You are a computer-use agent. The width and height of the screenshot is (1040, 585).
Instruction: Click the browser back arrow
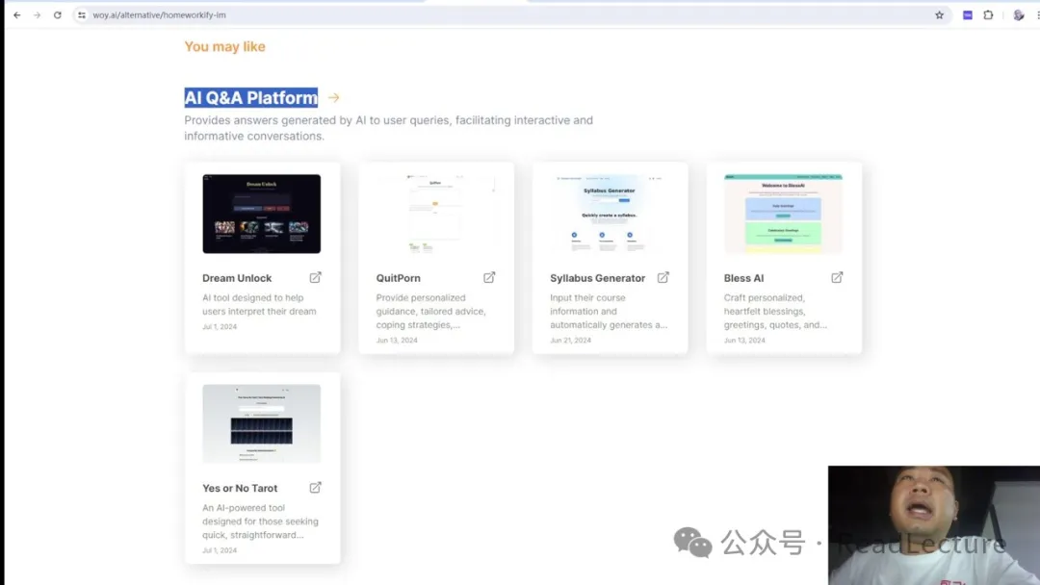[x=16, y=15]
